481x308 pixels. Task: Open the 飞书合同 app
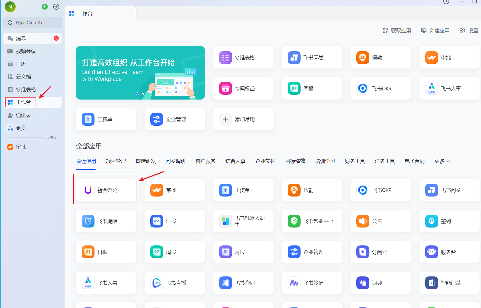point(243,283)
